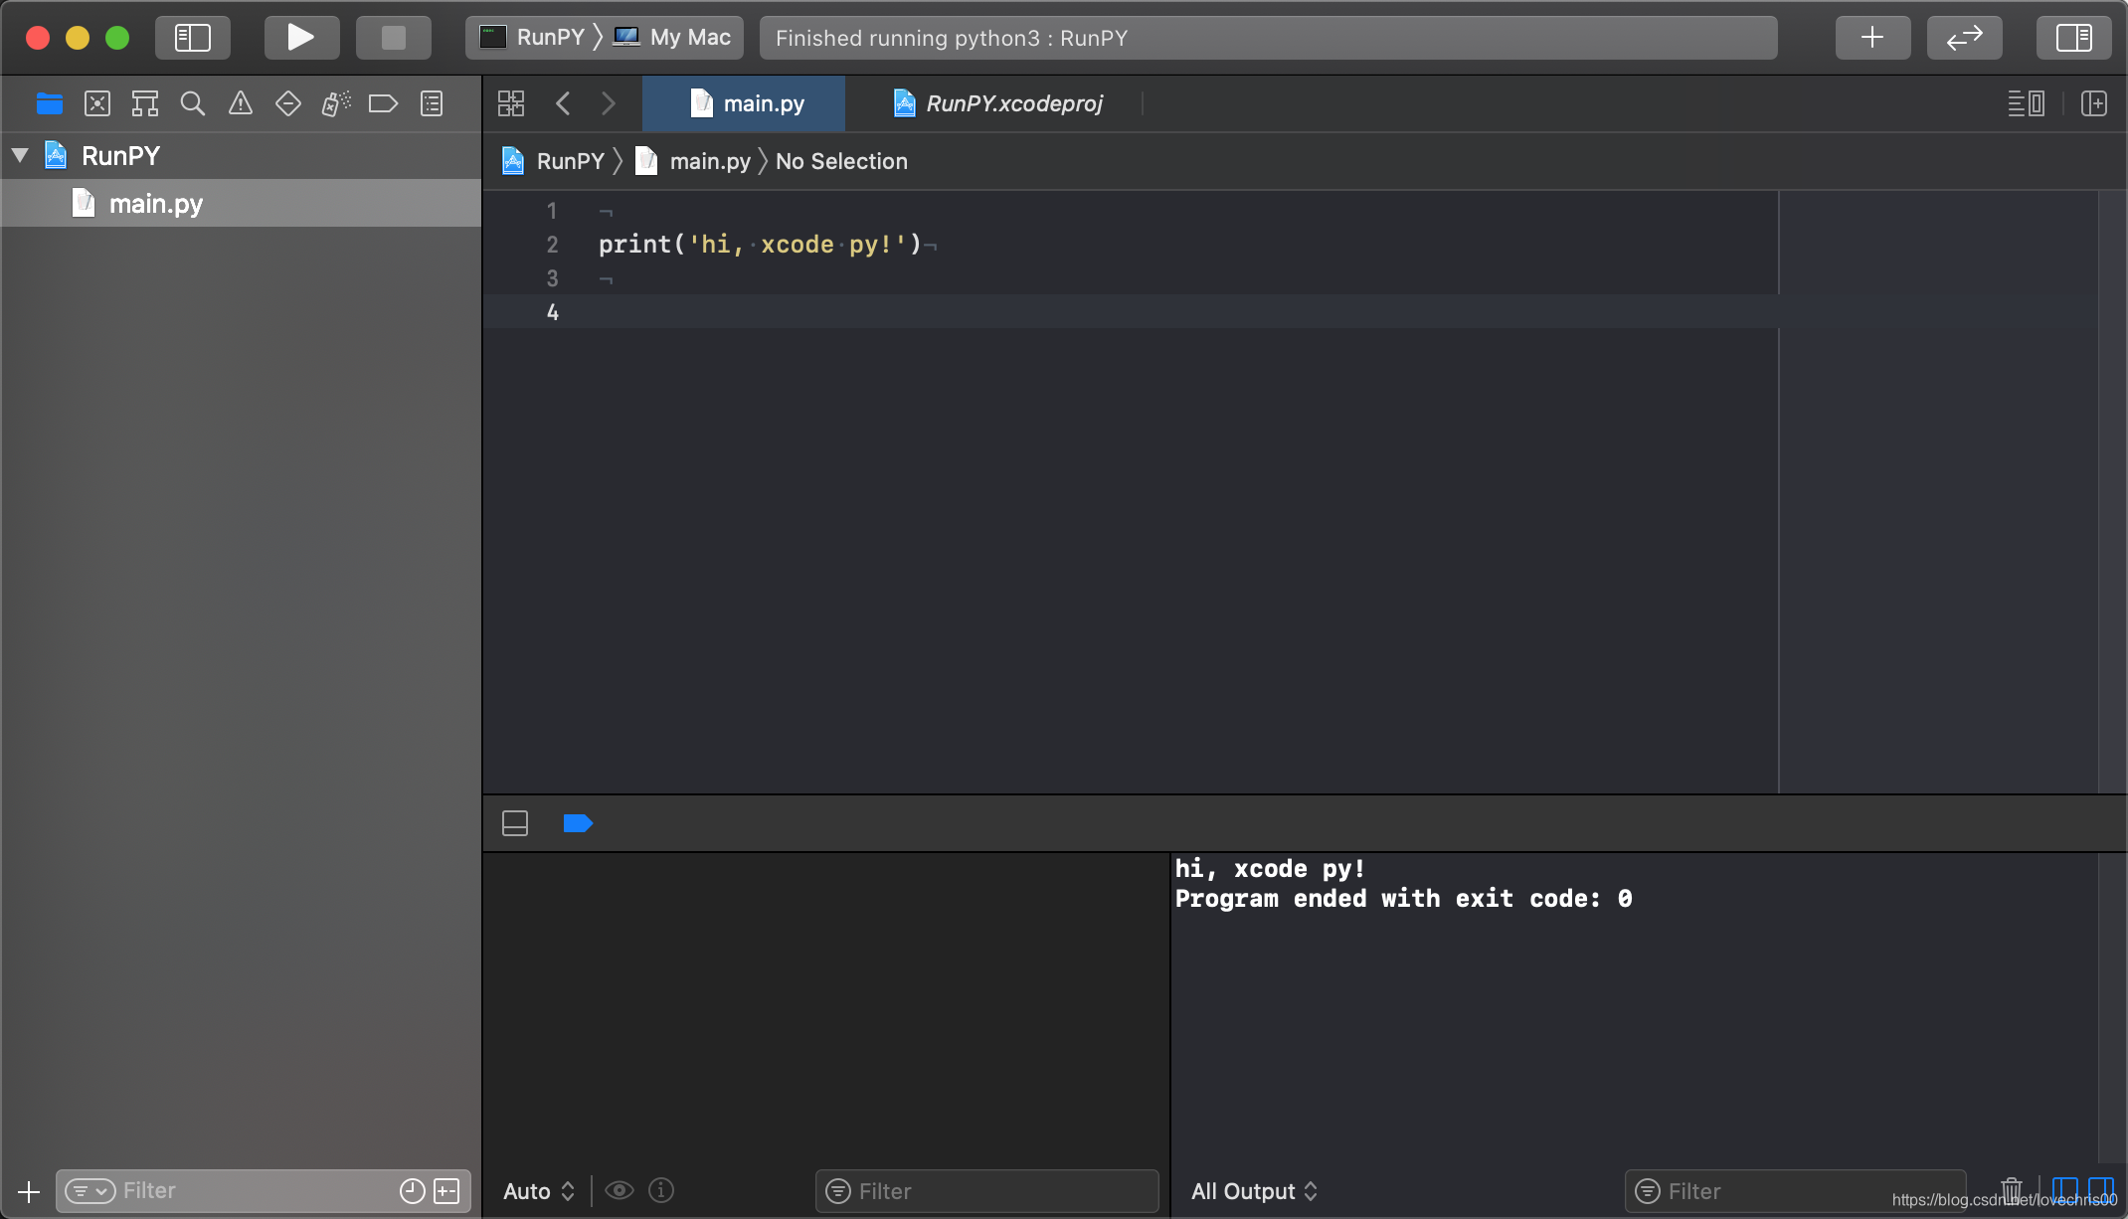
Task: Run the RunPY scheme with Play button
Action: click(x=301, y=38)
